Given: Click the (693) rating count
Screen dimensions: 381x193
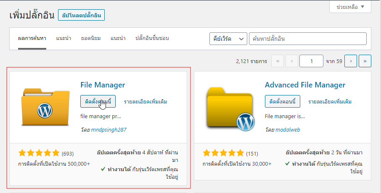Looking at the screenshot, I should 68,153.
